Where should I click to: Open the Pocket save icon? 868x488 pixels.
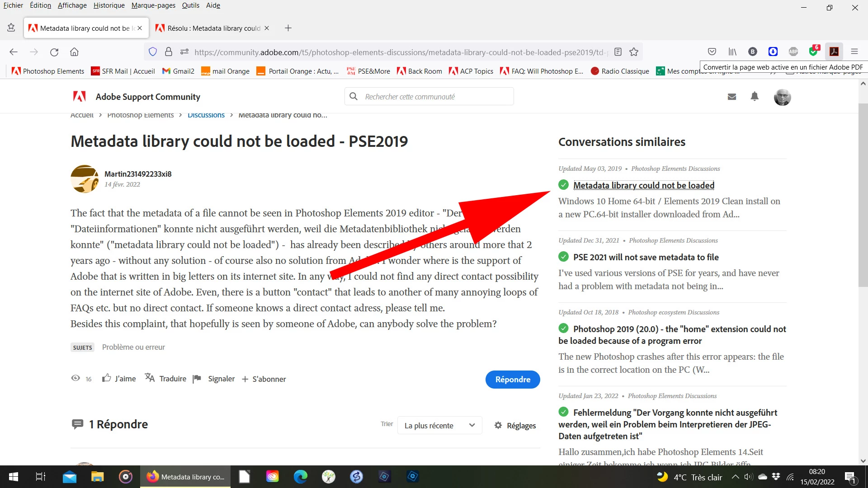[x=712, y=52]
